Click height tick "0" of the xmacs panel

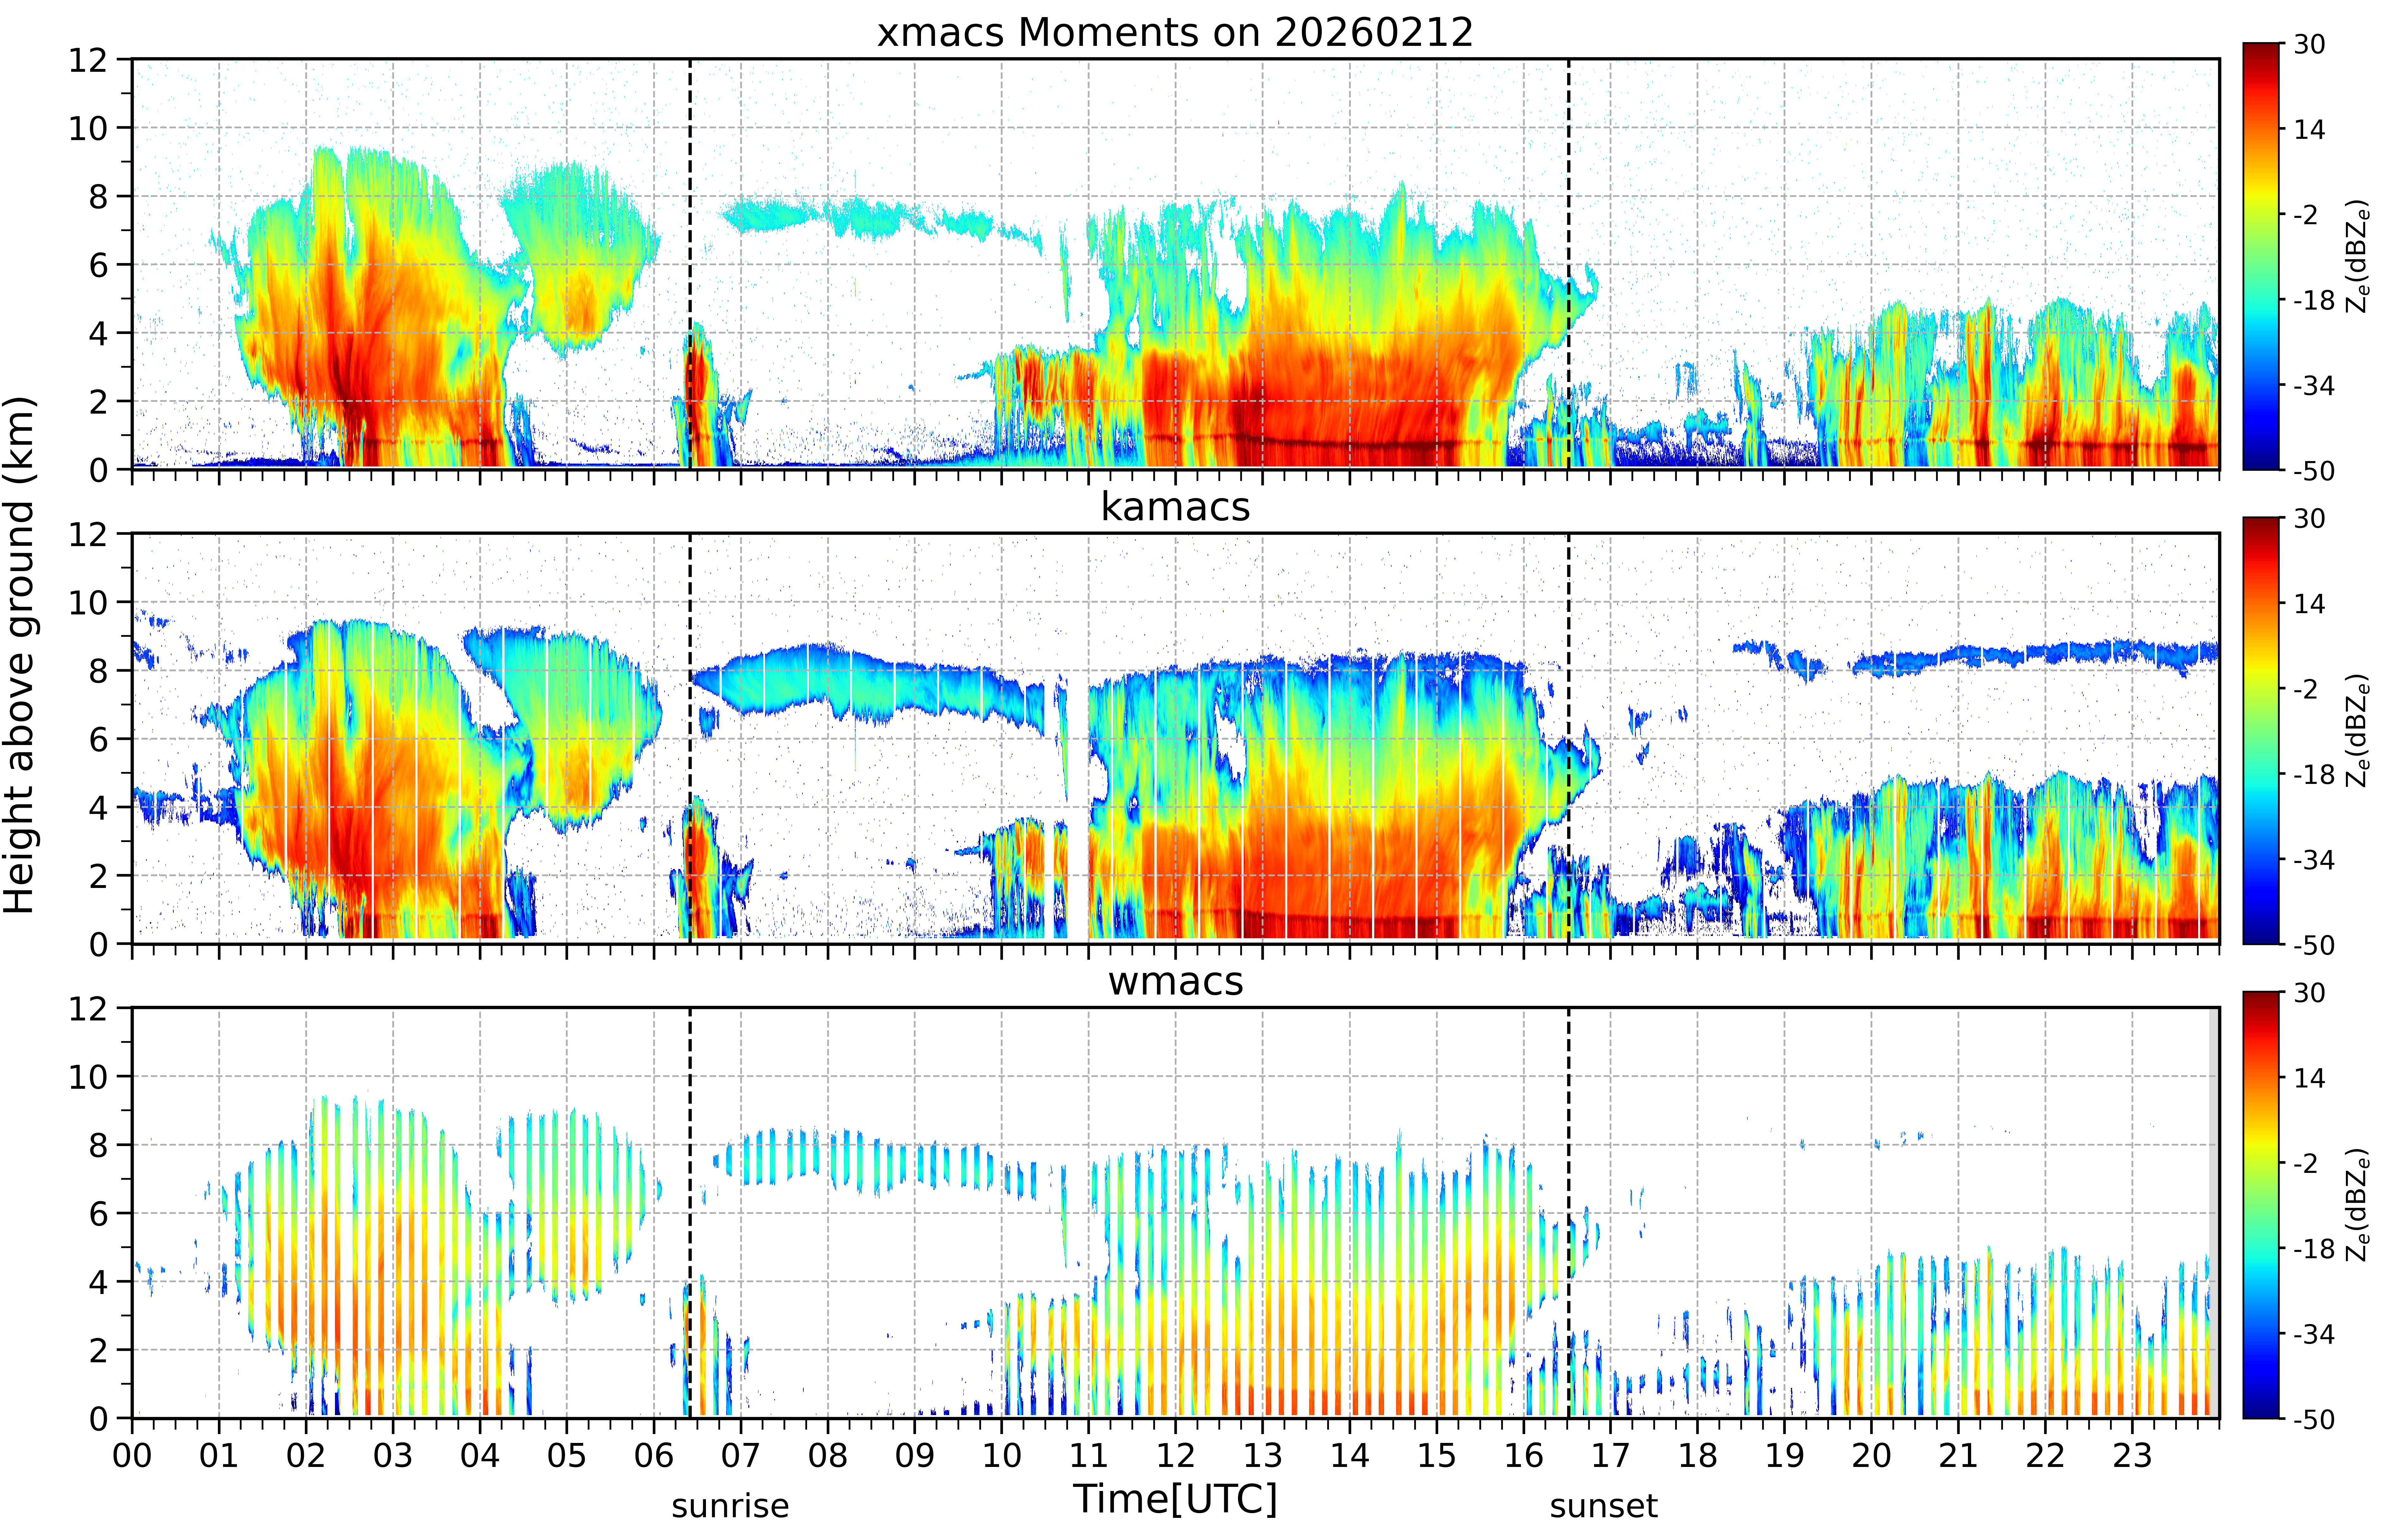click(98, 470)
